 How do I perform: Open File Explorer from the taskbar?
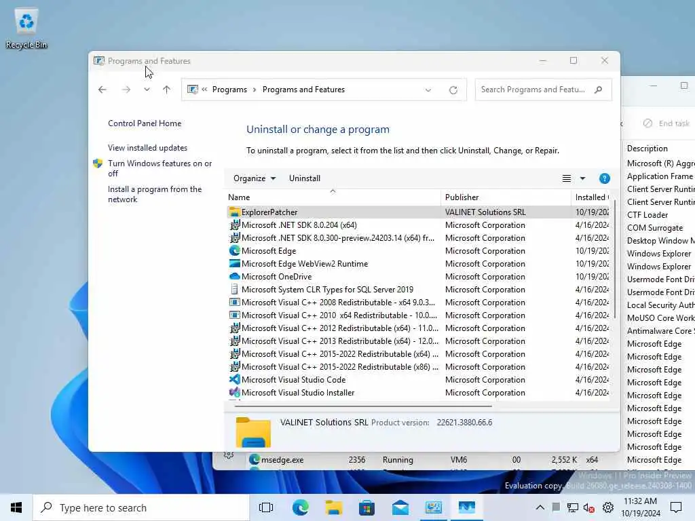tap(333, 507)
